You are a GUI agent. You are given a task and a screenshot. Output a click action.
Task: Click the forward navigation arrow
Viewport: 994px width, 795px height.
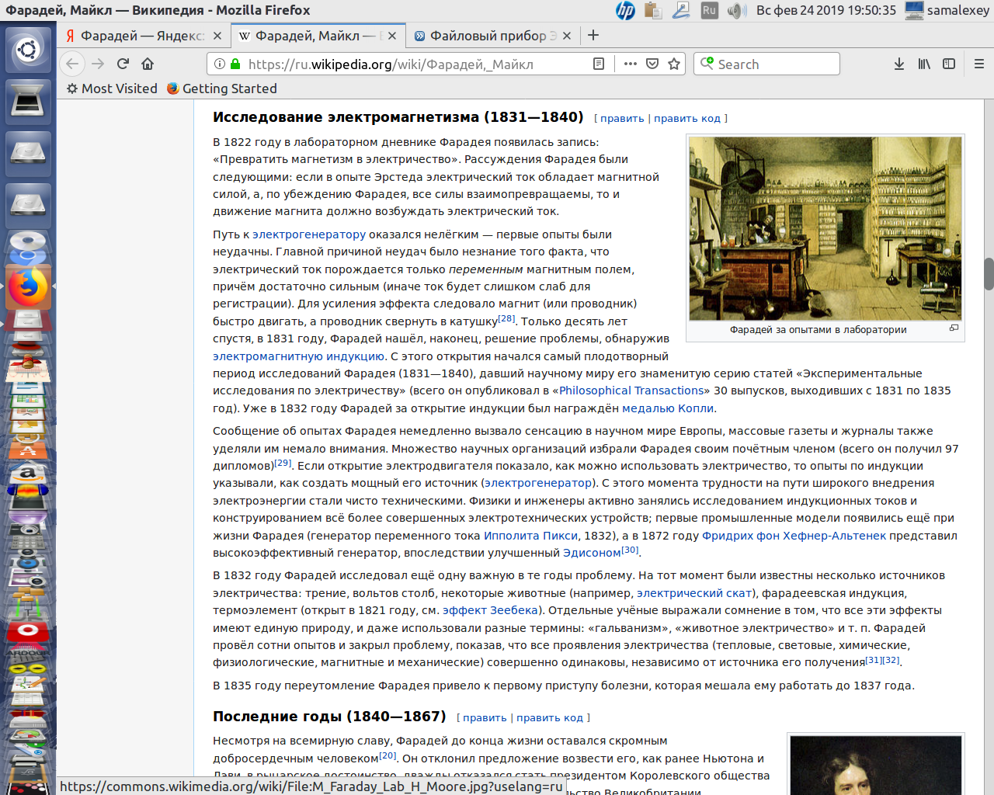pos(98,64)
